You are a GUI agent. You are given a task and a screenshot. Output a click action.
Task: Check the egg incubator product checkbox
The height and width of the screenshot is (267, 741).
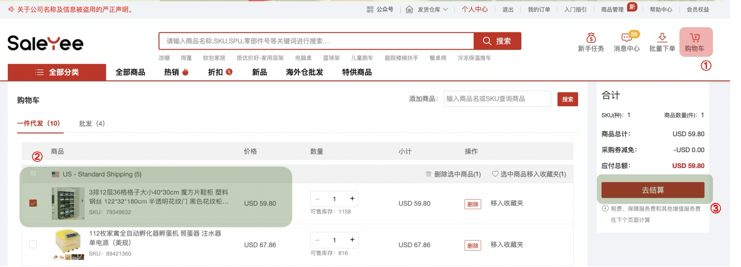click(33, 244)
